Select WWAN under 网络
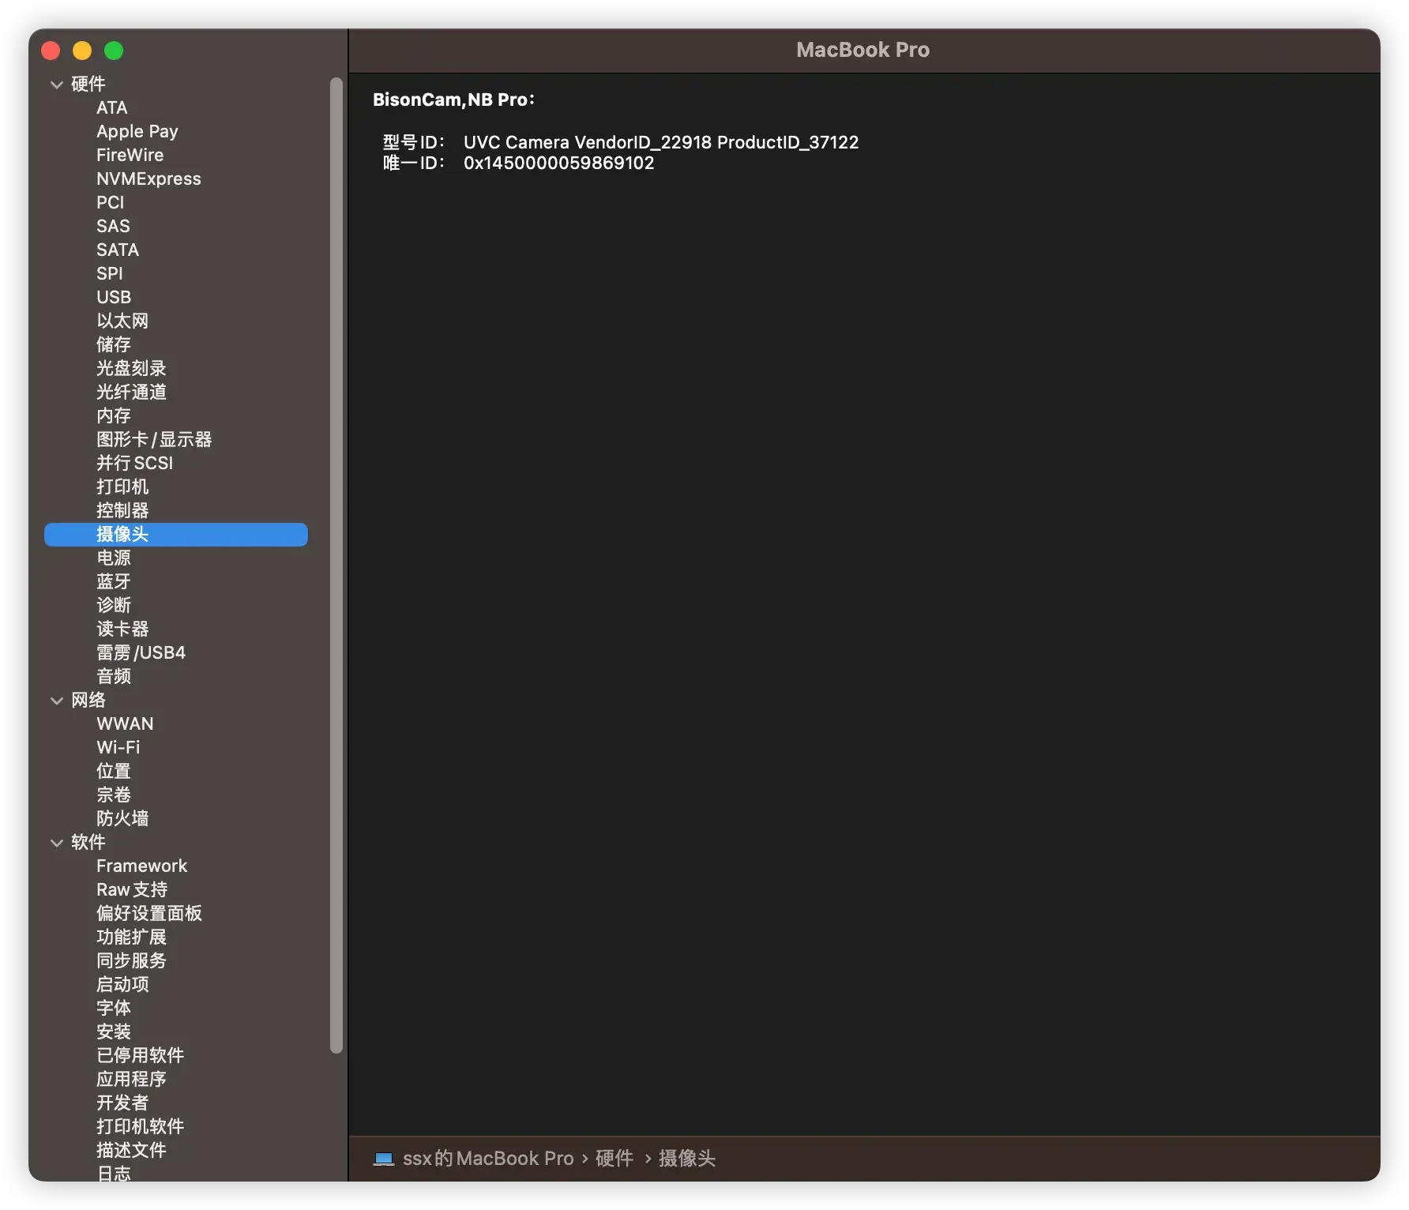The image size is (1409, 1210). click(125, 723)
